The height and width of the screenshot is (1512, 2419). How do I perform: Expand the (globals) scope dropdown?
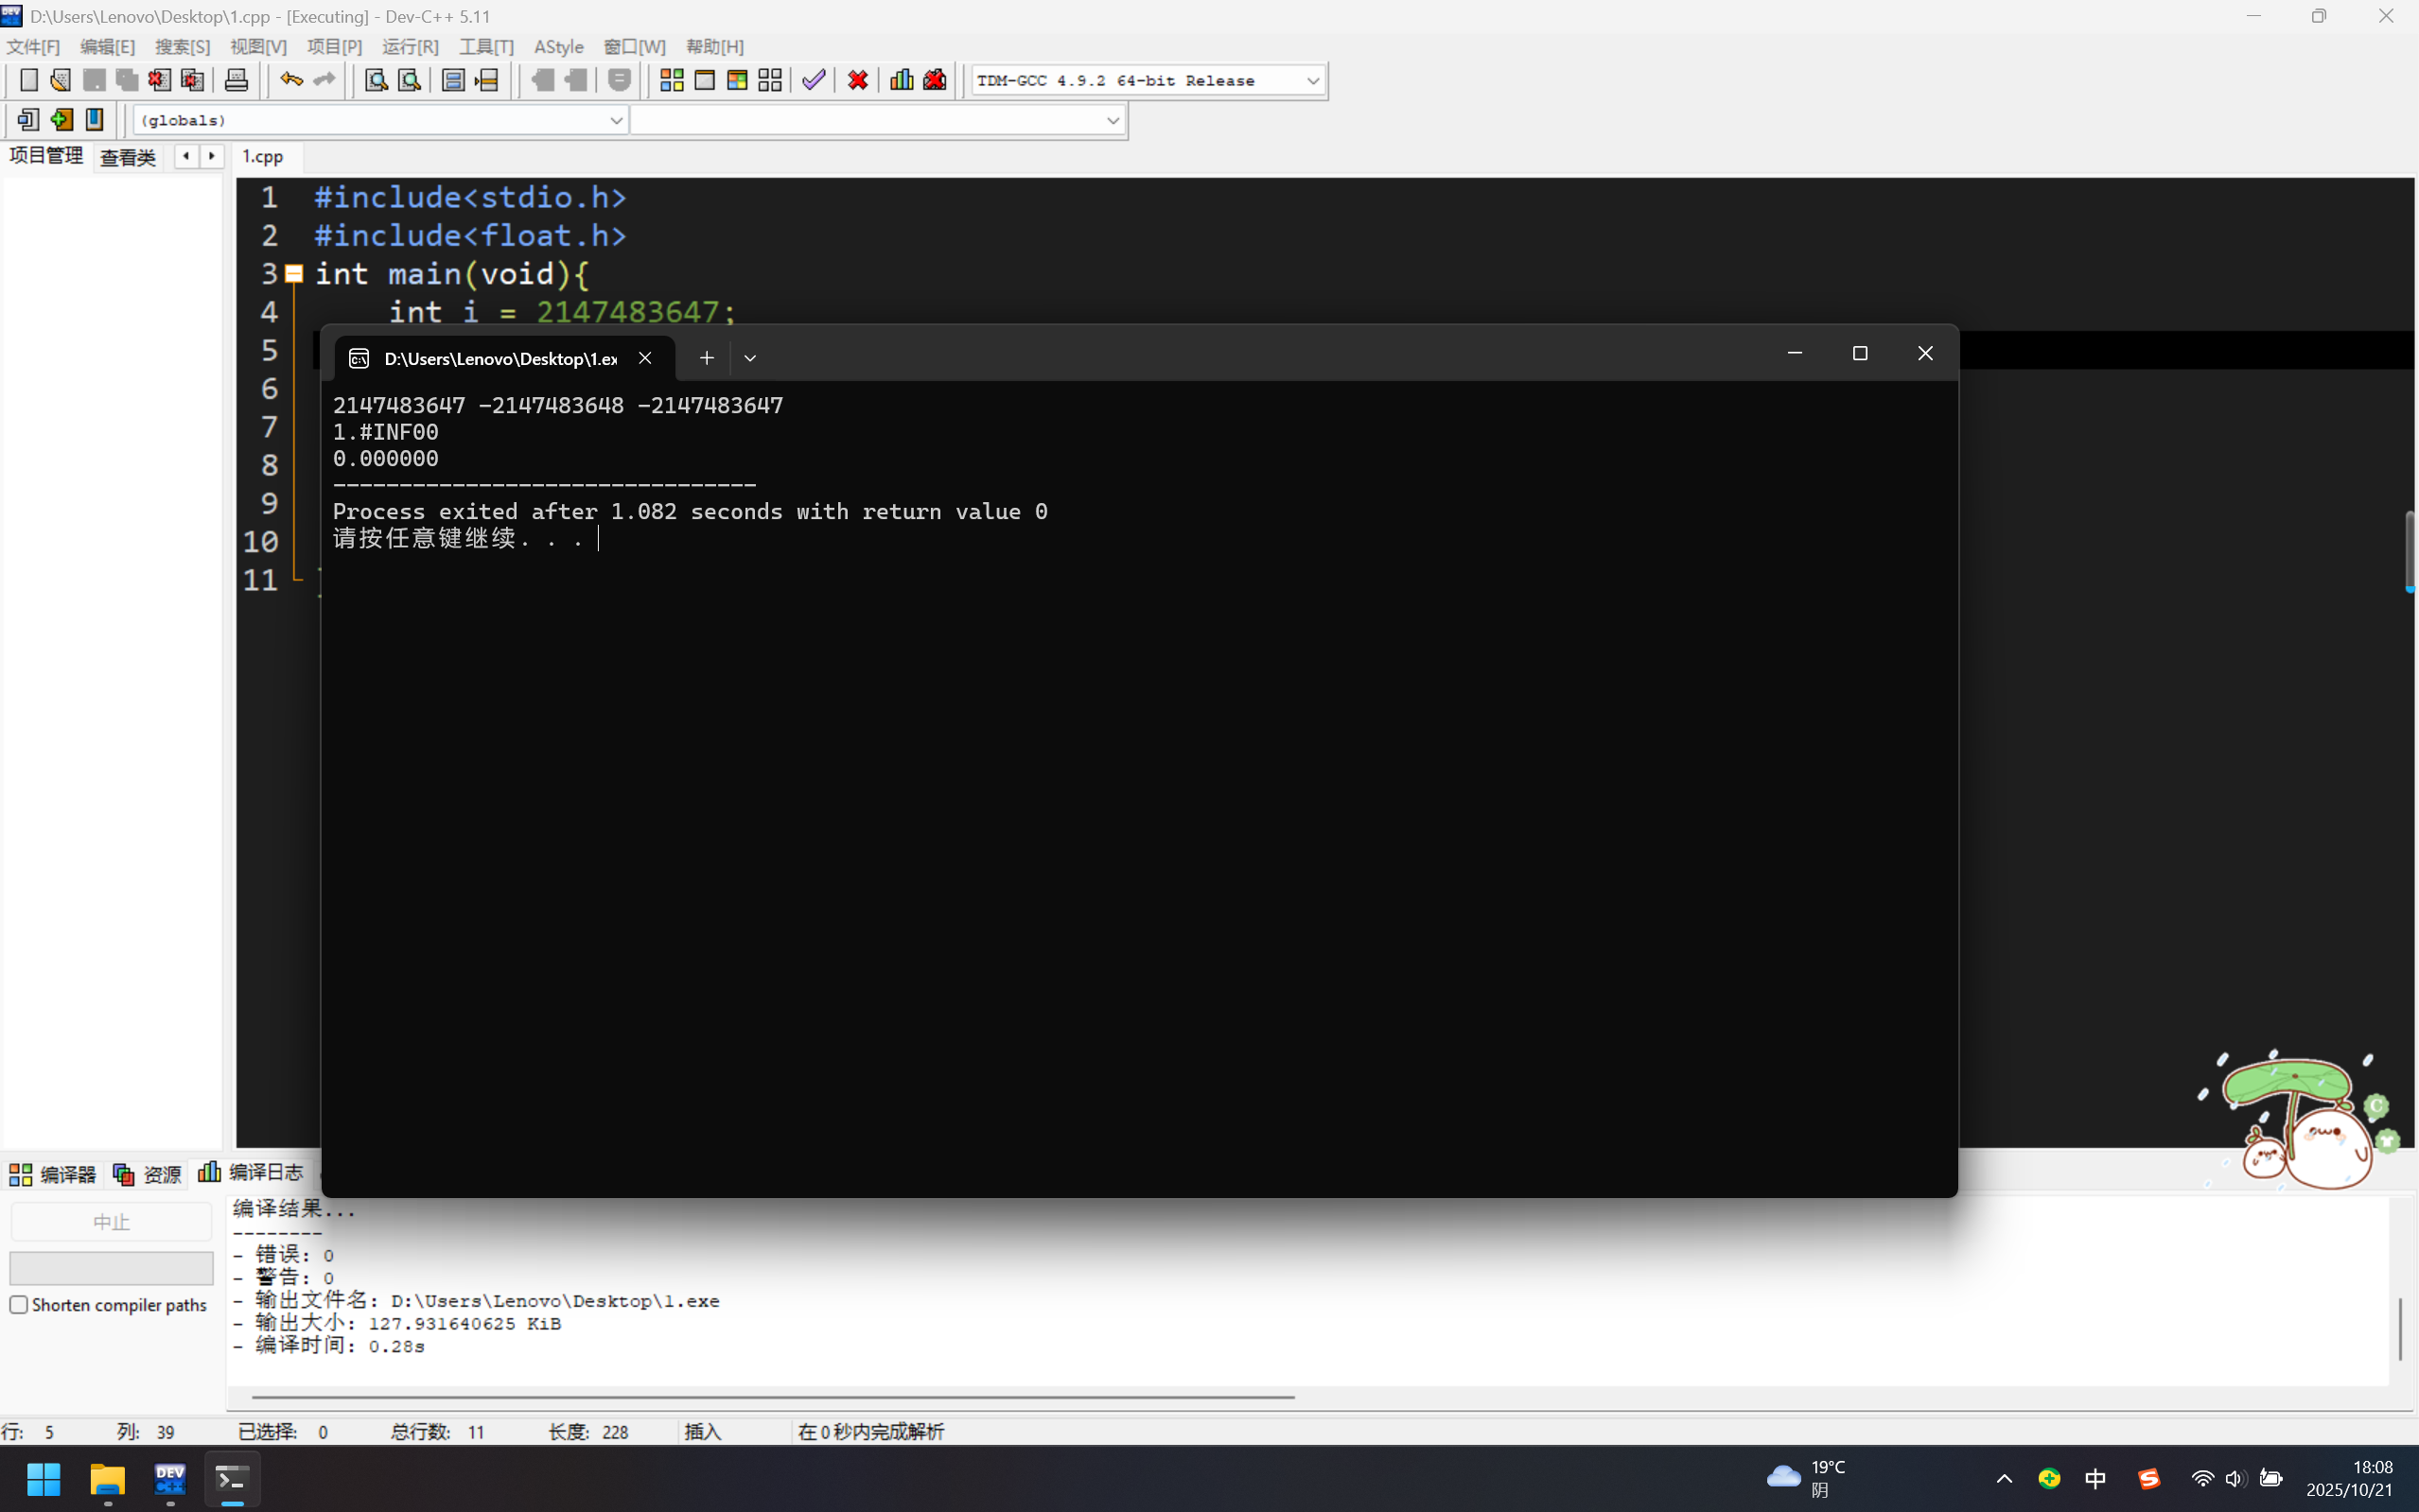pyautogui.click(x=615, y=120)
